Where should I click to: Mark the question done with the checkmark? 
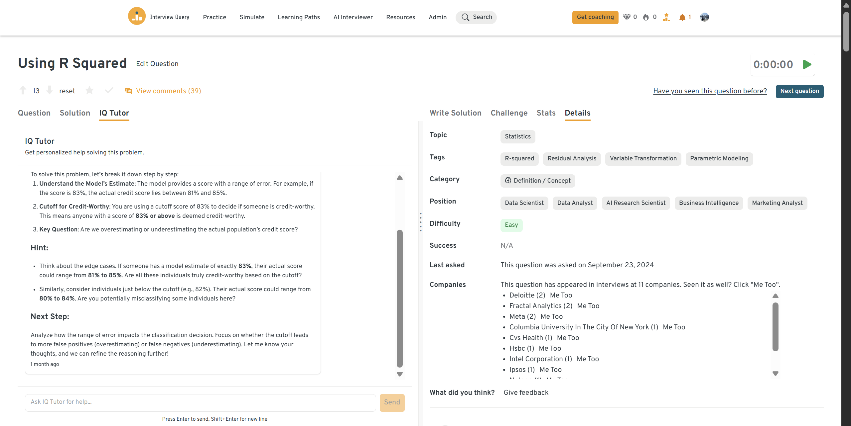coord(109,90)
